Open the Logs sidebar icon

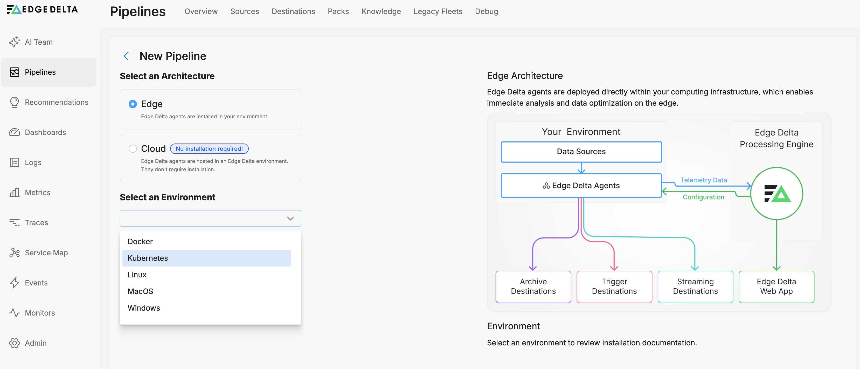(14, 162)
